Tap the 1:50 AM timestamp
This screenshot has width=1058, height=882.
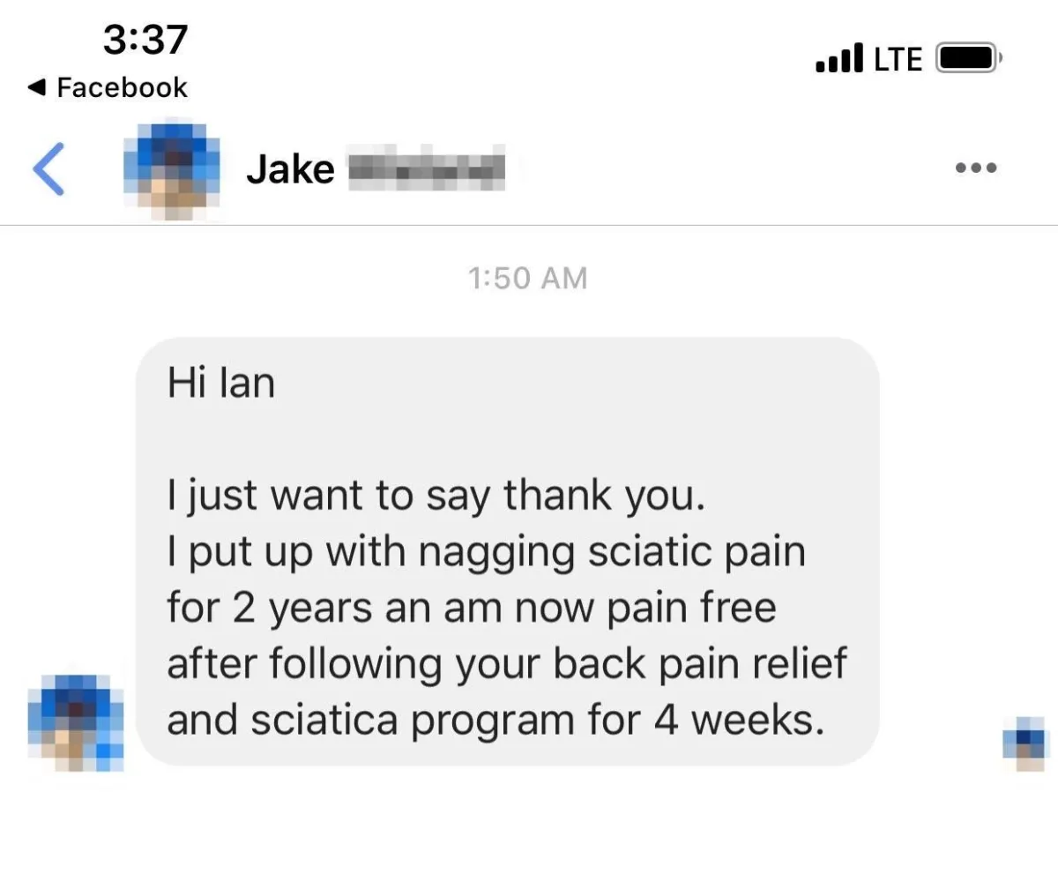(528, 279)
